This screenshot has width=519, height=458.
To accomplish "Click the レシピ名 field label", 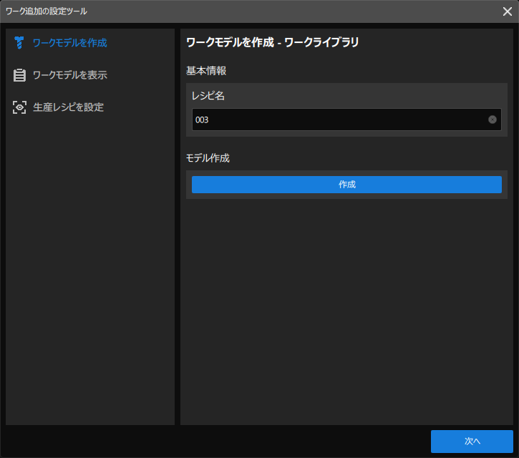I will pos(208,96).
